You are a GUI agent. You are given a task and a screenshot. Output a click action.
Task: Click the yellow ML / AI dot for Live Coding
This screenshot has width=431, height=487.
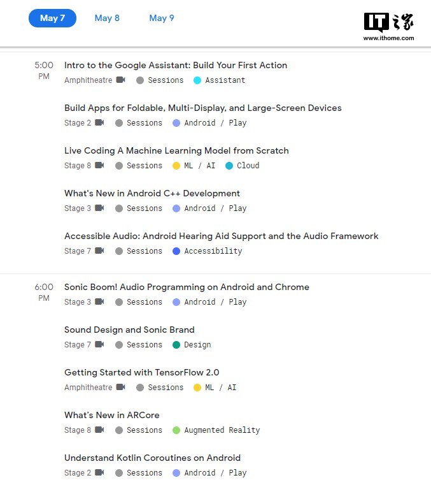pyautogui.click(x=176, y=166)
